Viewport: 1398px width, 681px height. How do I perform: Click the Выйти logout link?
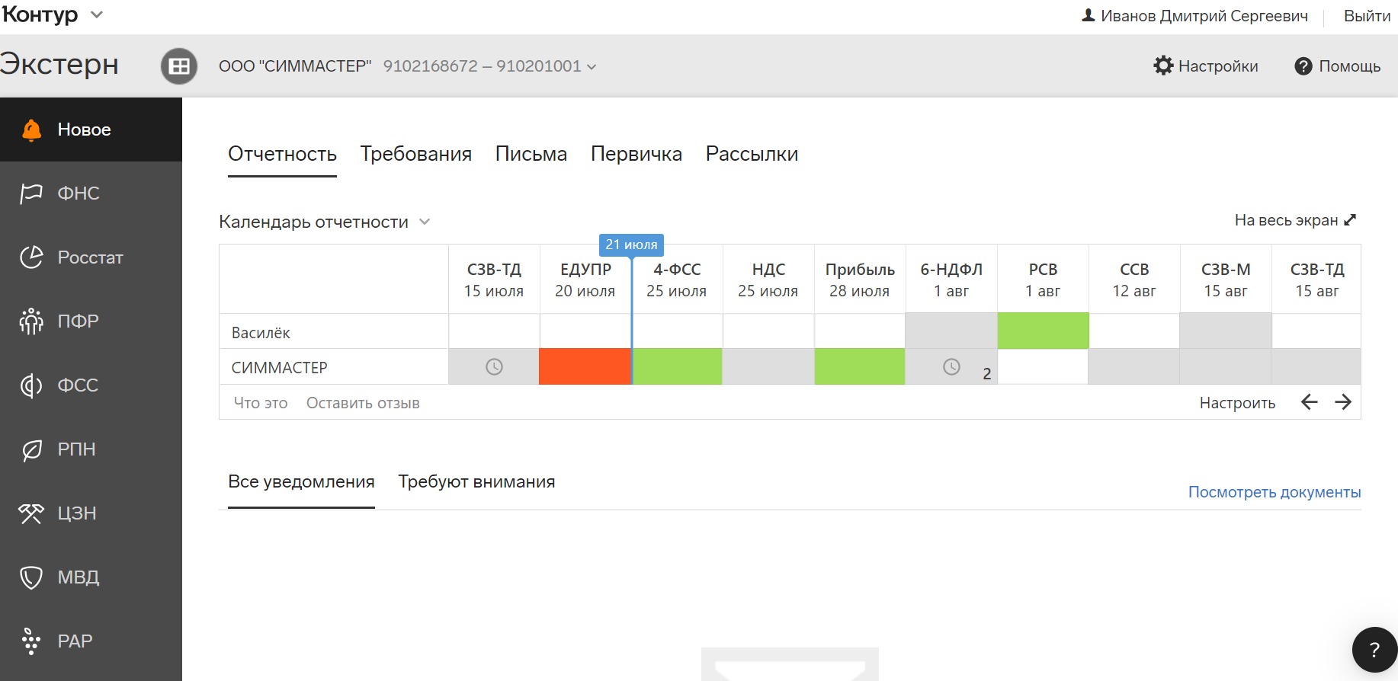1367,16
